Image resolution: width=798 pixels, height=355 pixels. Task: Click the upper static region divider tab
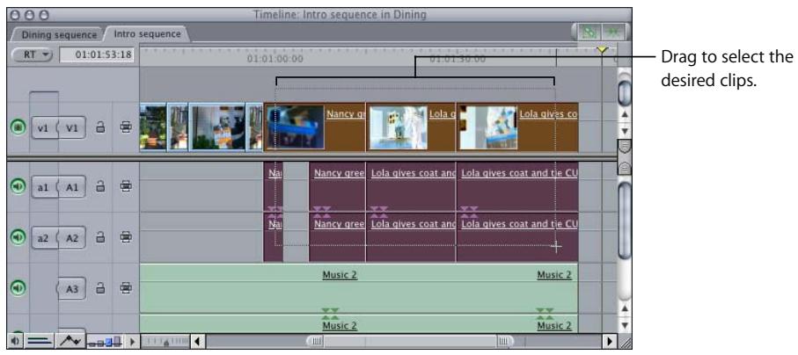[x=625, y=147]
